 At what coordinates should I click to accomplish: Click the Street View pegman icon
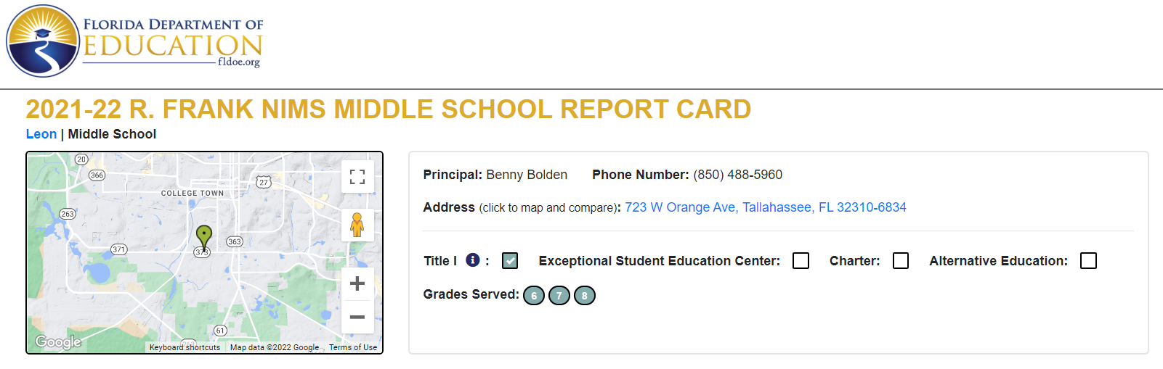357,225
